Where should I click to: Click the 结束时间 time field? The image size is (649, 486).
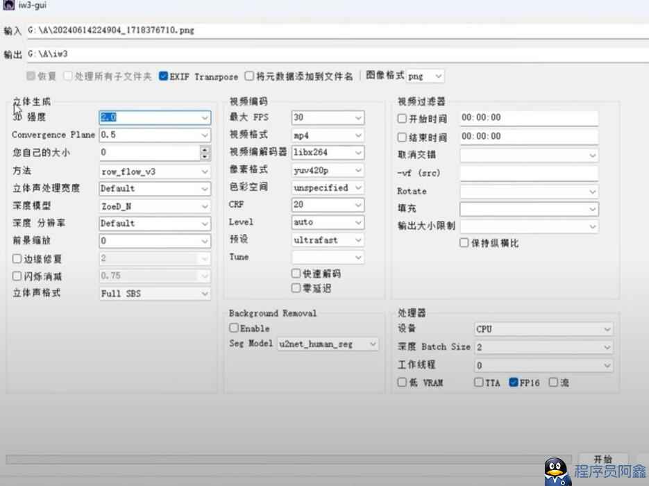coord(529,137)
